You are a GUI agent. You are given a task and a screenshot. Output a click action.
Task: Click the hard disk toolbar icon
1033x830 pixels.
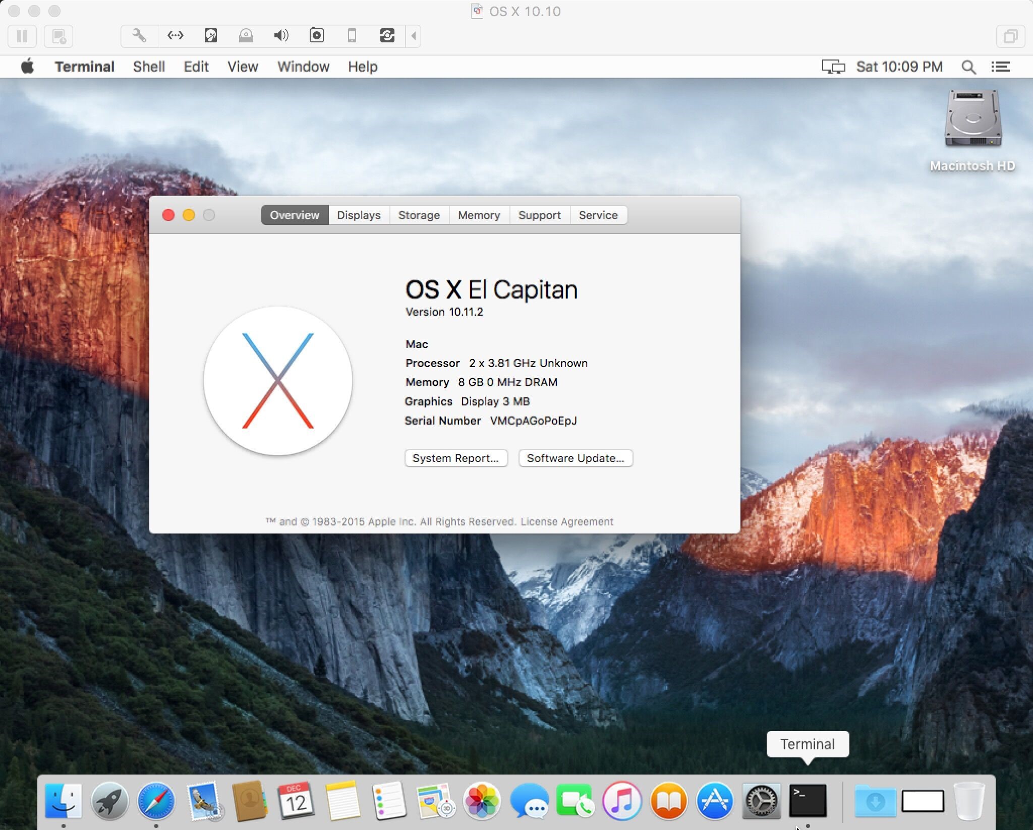(211, 36)
